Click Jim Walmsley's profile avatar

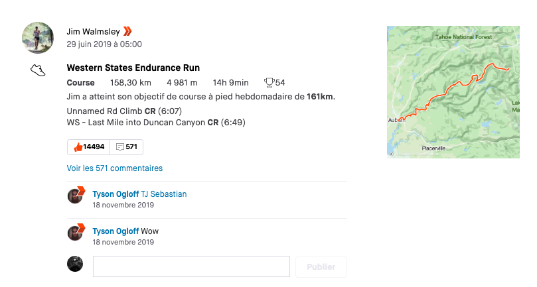pos(38,37)
